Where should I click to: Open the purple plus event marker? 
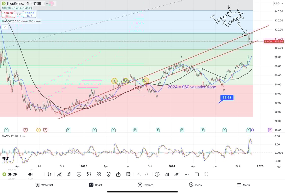pyautogui.click(x=252, y=130)
